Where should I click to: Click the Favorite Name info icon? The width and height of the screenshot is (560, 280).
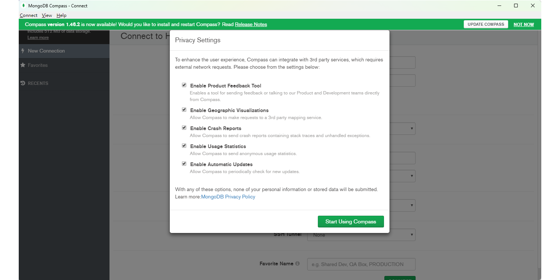point(297,263)
